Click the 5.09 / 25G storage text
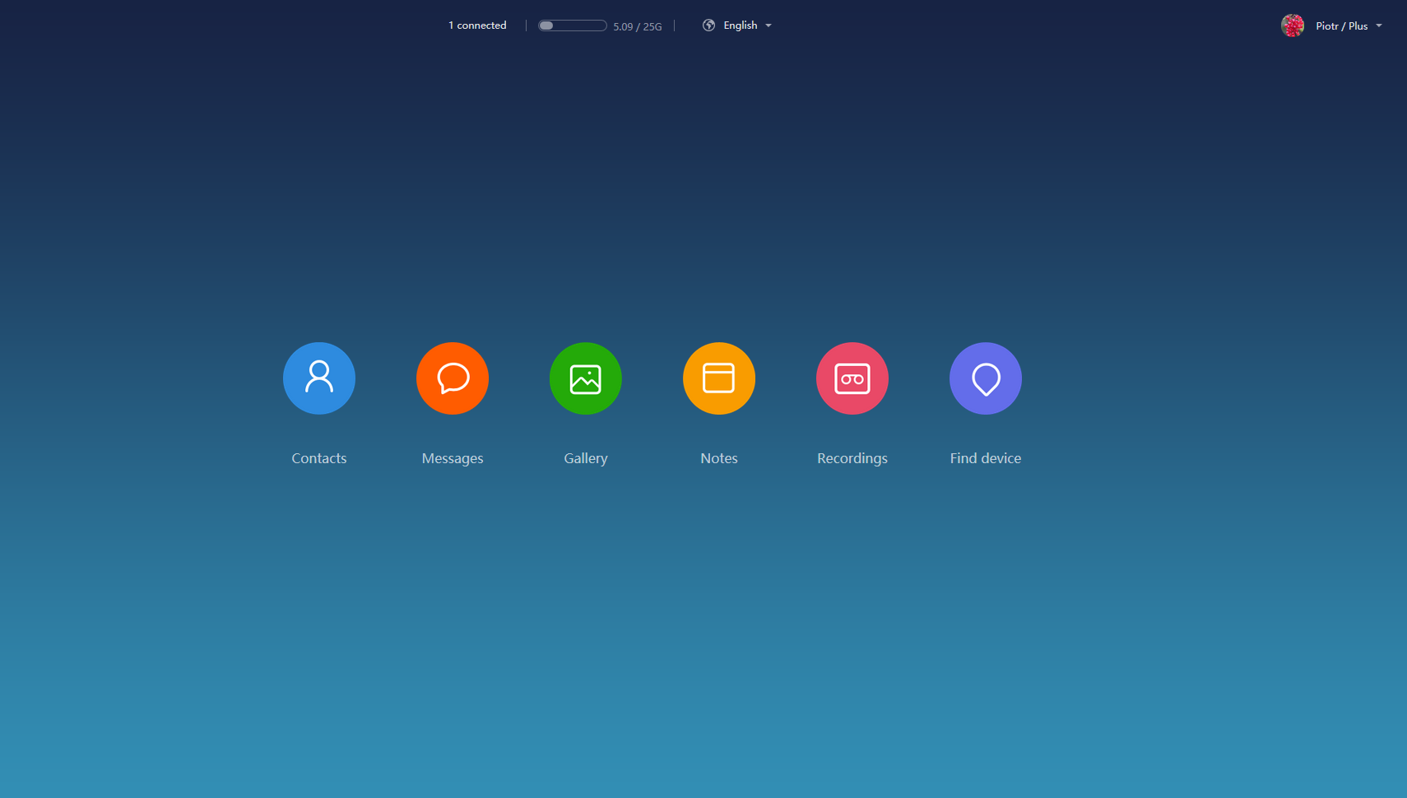 [x=637, y=26]
